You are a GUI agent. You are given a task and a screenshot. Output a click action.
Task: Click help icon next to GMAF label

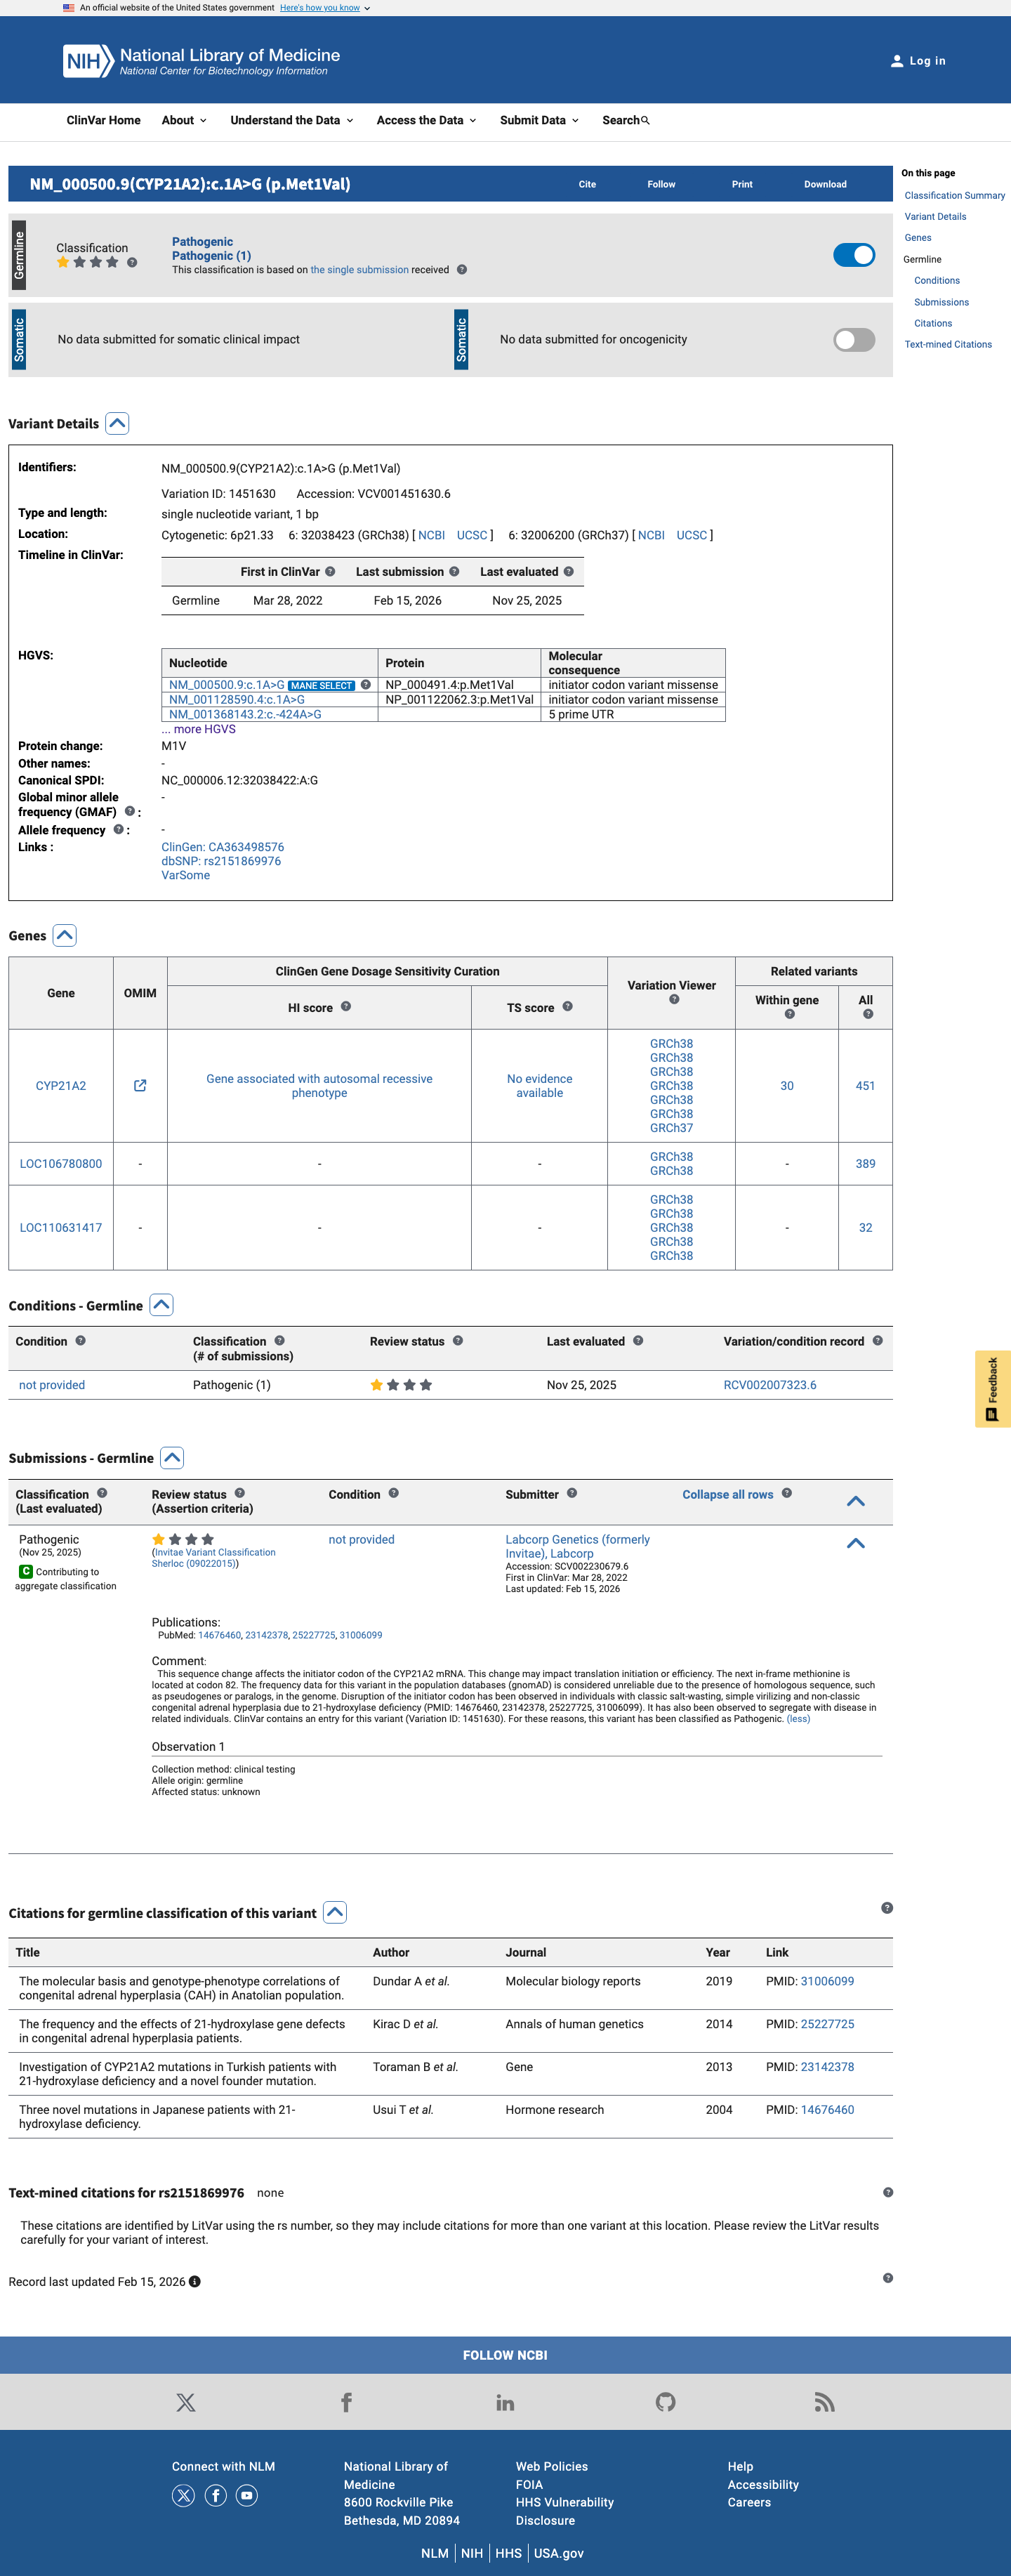pyautogui.click(x=129, y=812)
